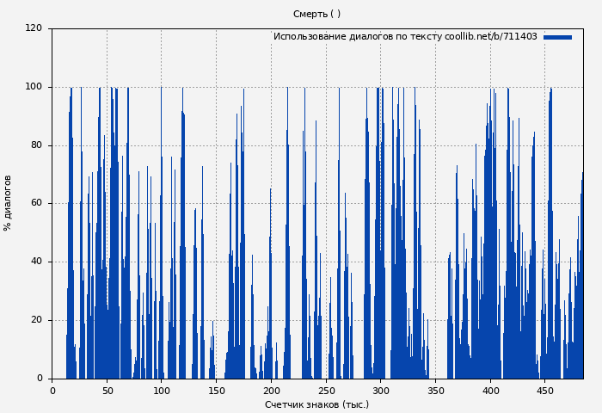
Task: Click the 100 tick on horizontal axis
Action: (x=162, y=390)
